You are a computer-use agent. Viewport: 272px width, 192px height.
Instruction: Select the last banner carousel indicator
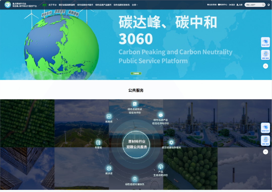point(154,78)
